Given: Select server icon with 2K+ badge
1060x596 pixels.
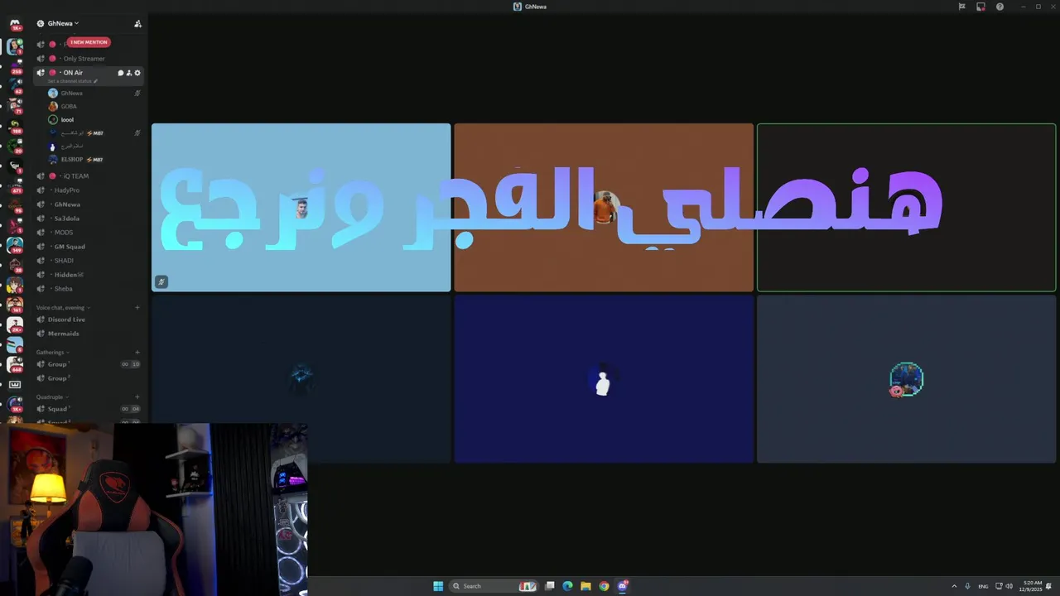Looking at the screenshot, I should (15, 324).
